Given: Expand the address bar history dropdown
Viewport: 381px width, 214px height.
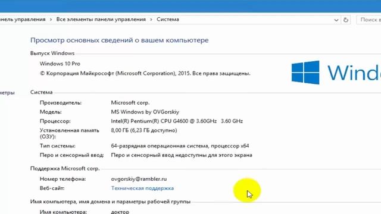Looking at the screenshot, I should (x=336, y=20).
